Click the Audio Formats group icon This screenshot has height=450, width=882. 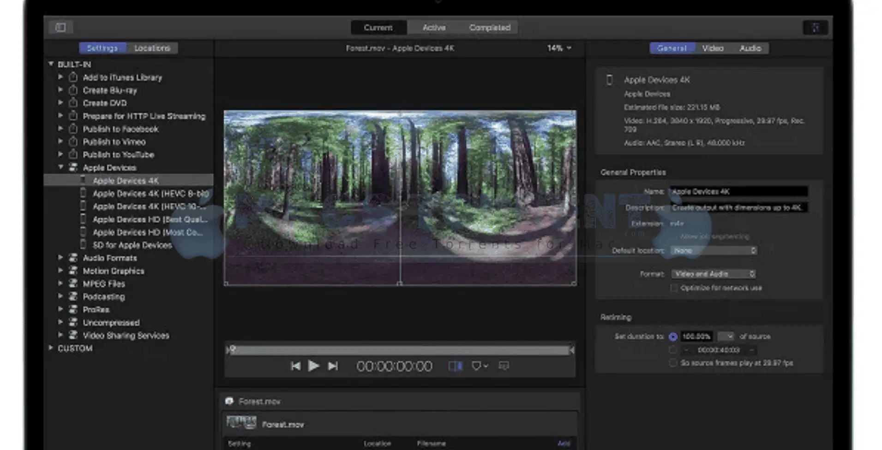coord(73,258)
